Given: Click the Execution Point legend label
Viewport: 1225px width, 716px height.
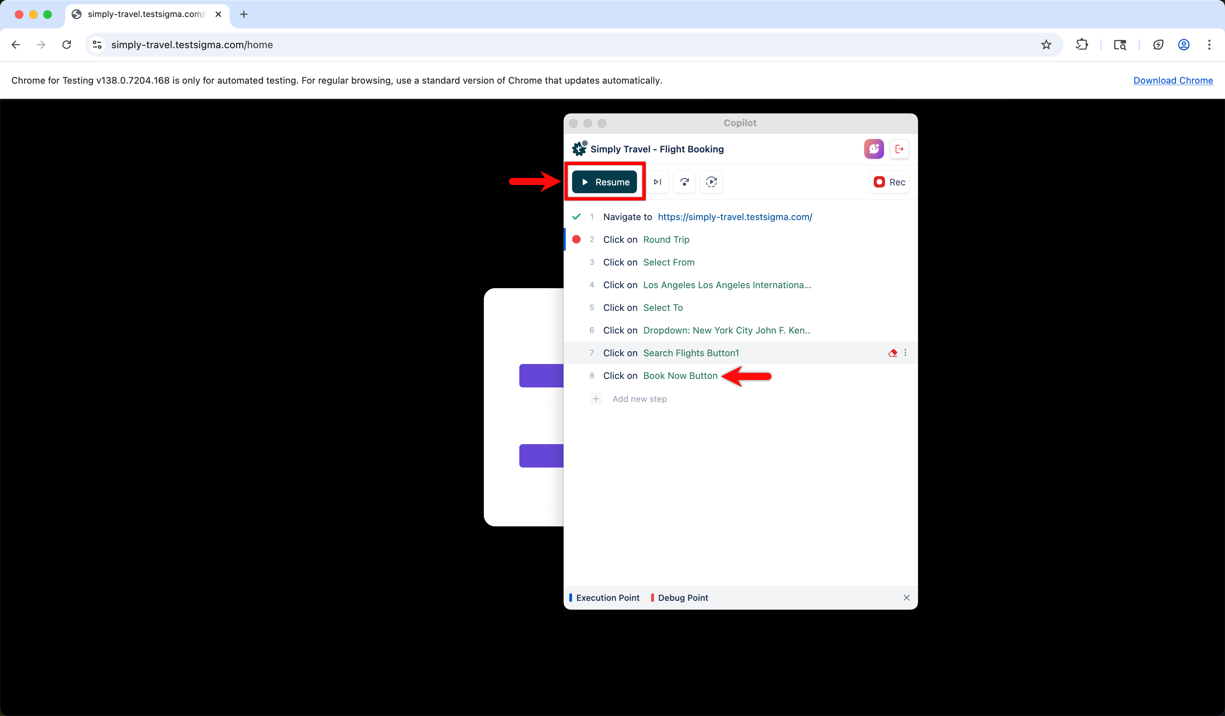Looking at the screenshot, I should pos(608,597).
